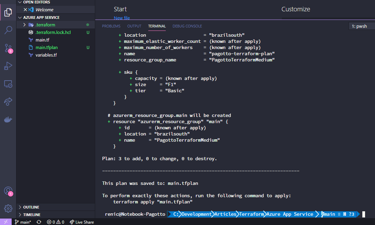Screen dimensions: 375x225
Task: Click 'terraform apply "main.tfplan"' command text
Action: point(153,202)
